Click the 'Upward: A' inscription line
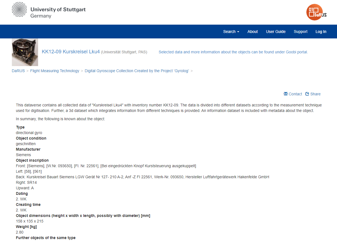Screen dimensions: 337x241 click(25, 188)
